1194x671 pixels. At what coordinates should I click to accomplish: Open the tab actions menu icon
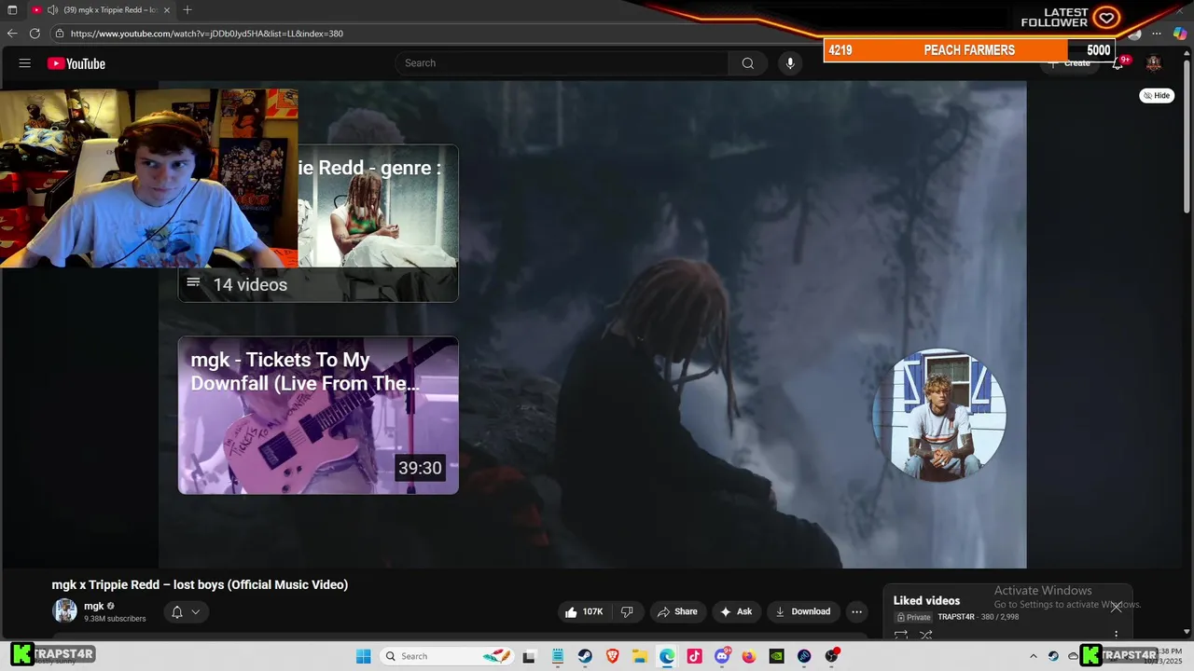point(12,10)
